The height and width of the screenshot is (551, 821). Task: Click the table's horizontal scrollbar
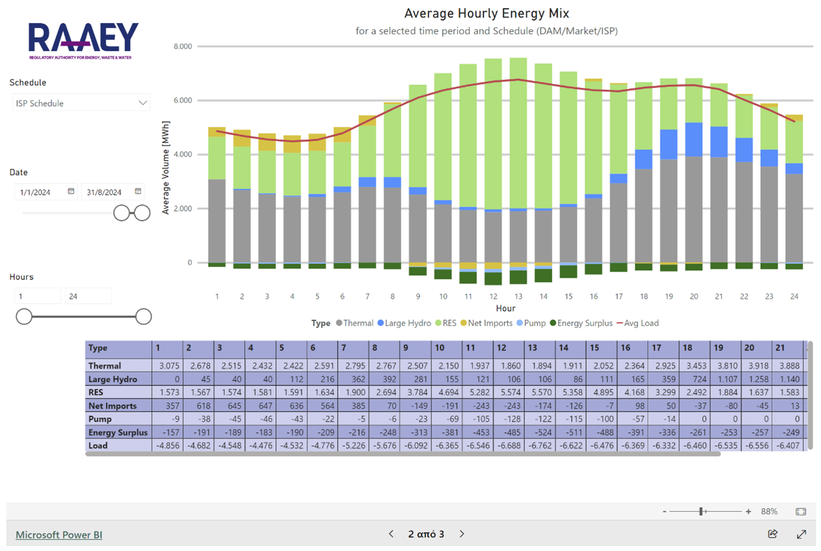click(x=403, y=454)
